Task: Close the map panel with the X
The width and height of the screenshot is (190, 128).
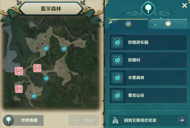Action: tap(184, 5)
